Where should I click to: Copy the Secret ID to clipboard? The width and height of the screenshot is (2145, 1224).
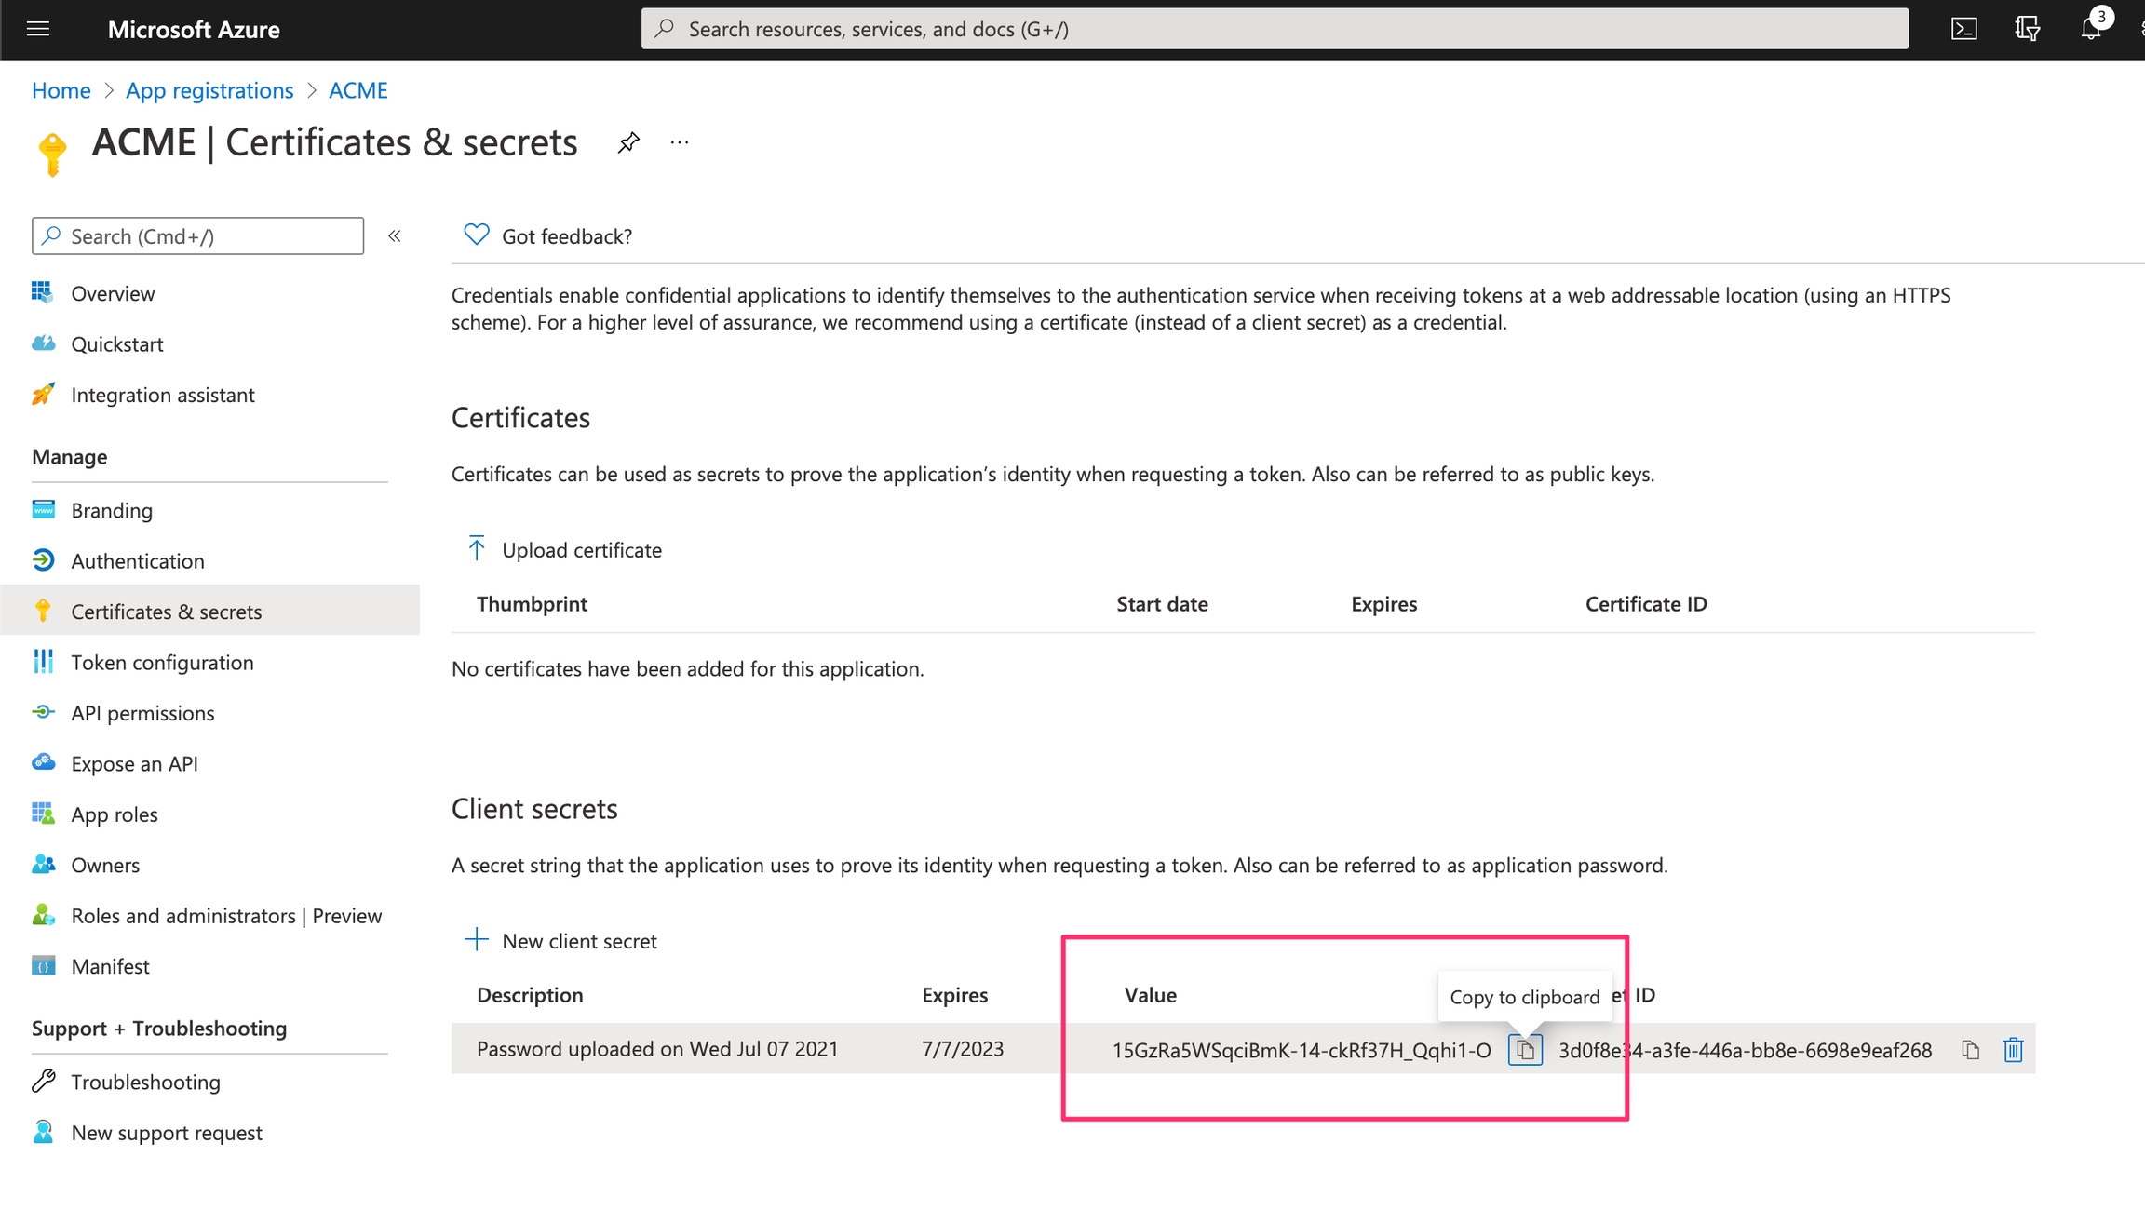(x=1970, y=1050)
